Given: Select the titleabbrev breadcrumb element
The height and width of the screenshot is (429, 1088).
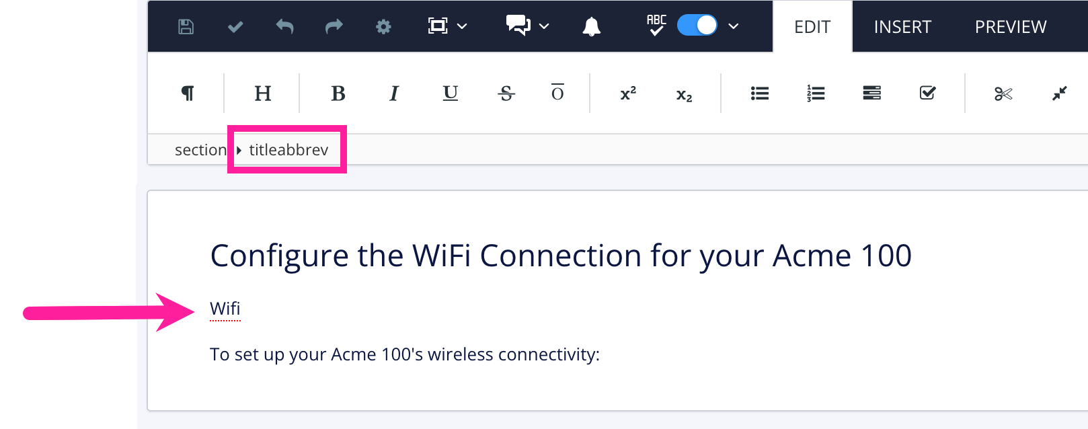Looking at the screenshot, I should [x=288, y=150].
